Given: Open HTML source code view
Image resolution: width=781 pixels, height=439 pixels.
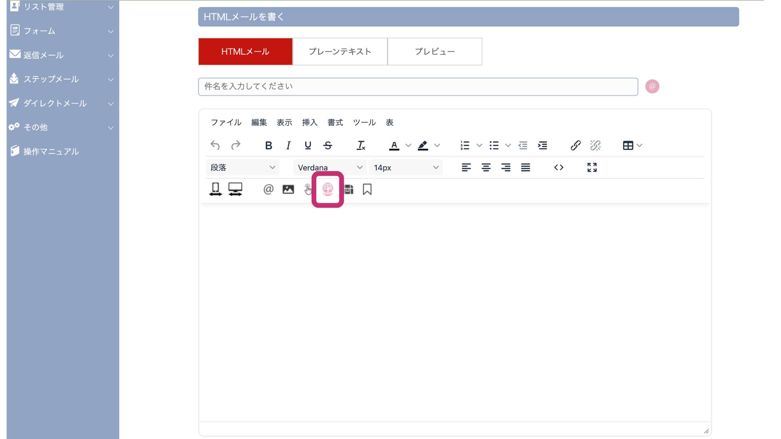Looking at the screenshot, I should click(x=559, y=167).
